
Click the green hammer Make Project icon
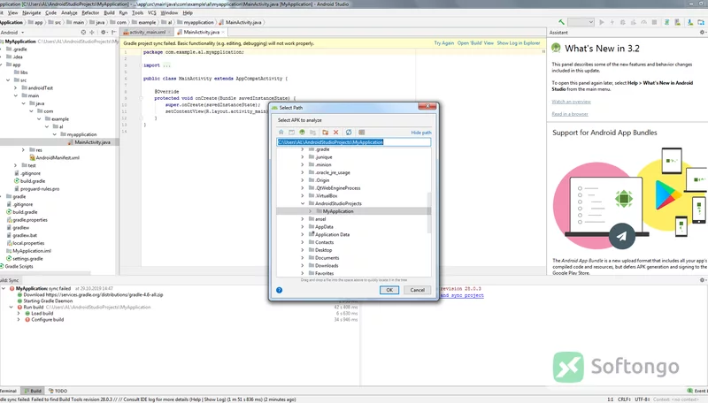(x=561, y=22)
